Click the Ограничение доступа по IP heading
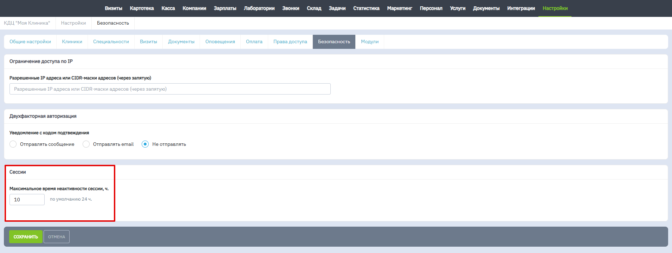Viewport: 672px width, 253px height. (x=41, y=61)
